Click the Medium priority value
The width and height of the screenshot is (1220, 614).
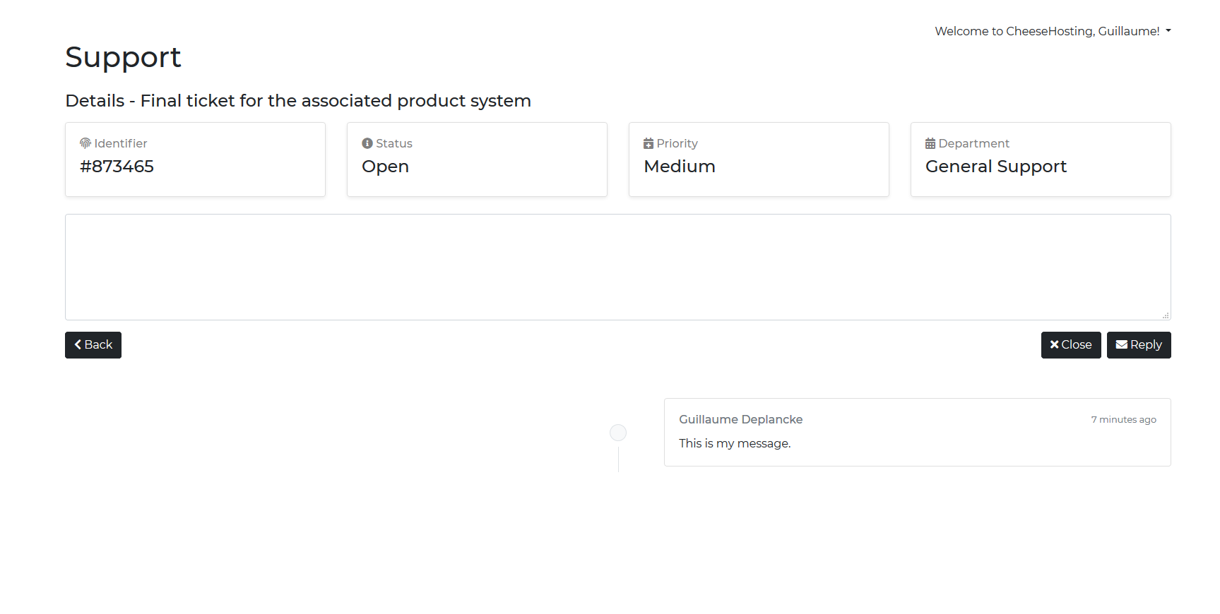(680, 167)
